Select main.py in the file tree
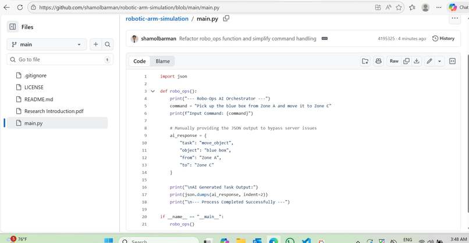This screenshot has width=469, height=243. [x=57, y=123]
